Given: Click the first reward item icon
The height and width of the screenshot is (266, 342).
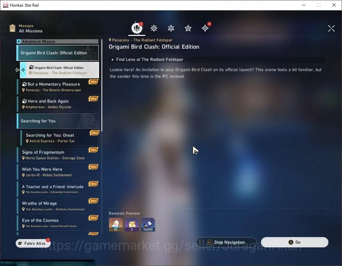Looking at the screenshot, I should pyautogui.click(x=116, y=224).
